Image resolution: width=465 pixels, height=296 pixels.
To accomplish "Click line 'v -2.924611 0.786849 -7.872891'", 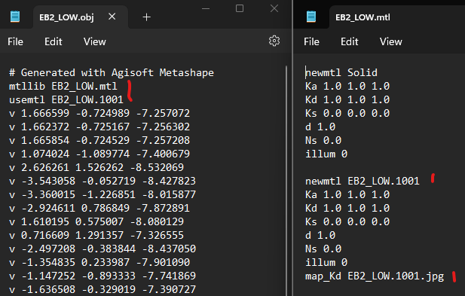I will click(x=99, y=209).
